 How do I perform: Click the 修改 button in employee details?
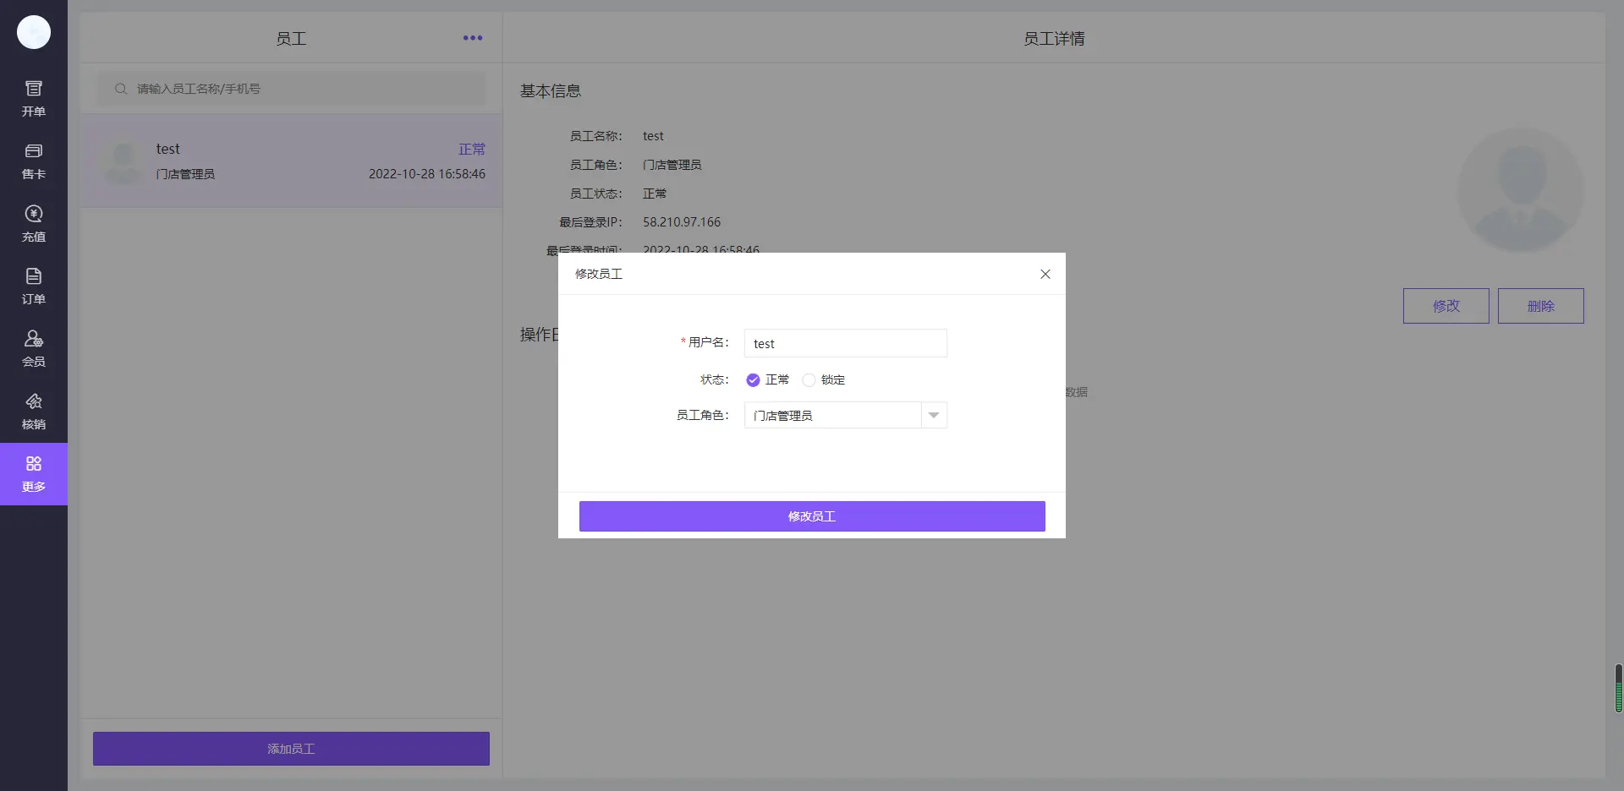pyautogui.click(x=1446, y=306)
